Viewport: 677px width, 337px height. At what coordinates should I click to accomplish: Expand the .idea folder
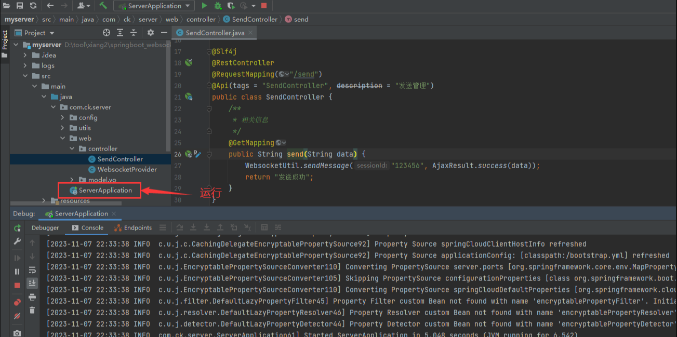click(25, 55)
